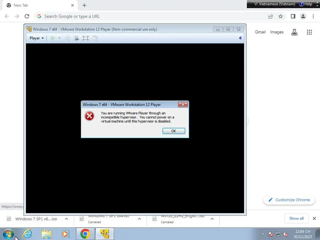
Task: Collapse VMware toolbar with double chevron
Action: tap(240, 38)
